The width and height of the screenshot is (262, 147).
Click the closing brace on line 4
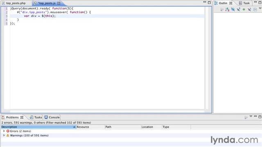tap(18, 20)
